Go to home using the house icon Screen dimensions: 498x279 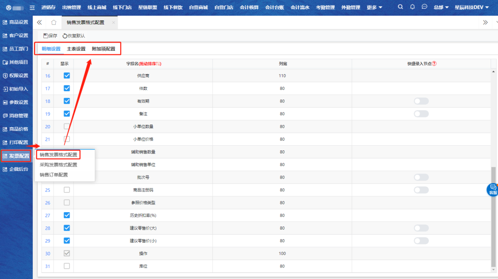pos(53,22)
